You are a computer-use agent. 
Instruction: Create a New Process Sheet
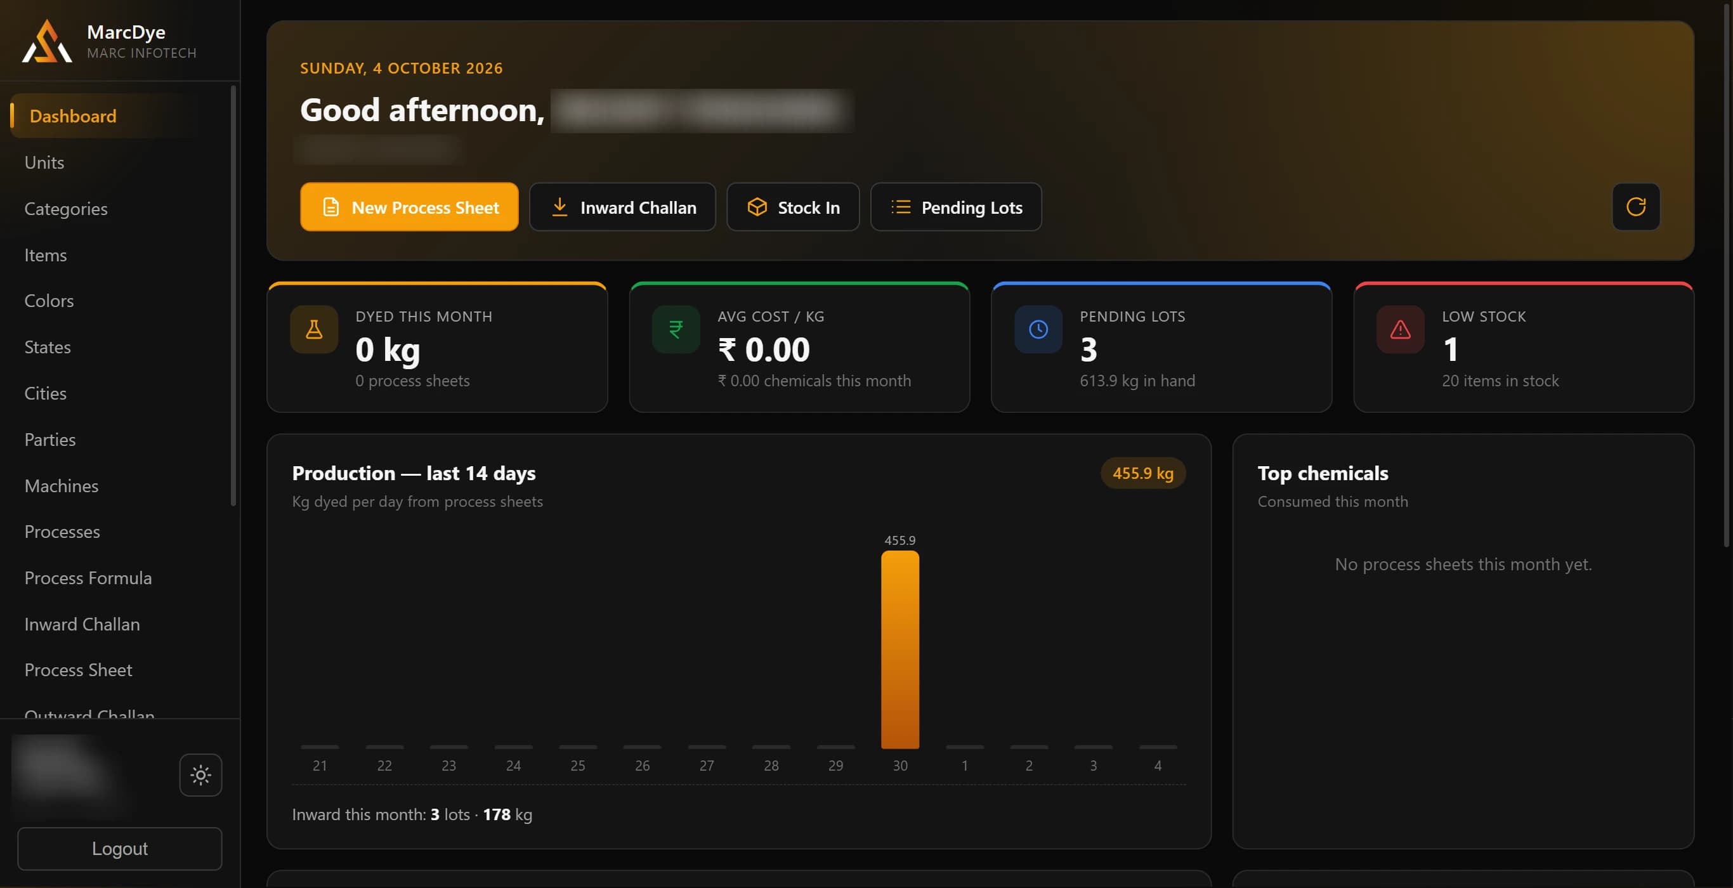(409, 207)
